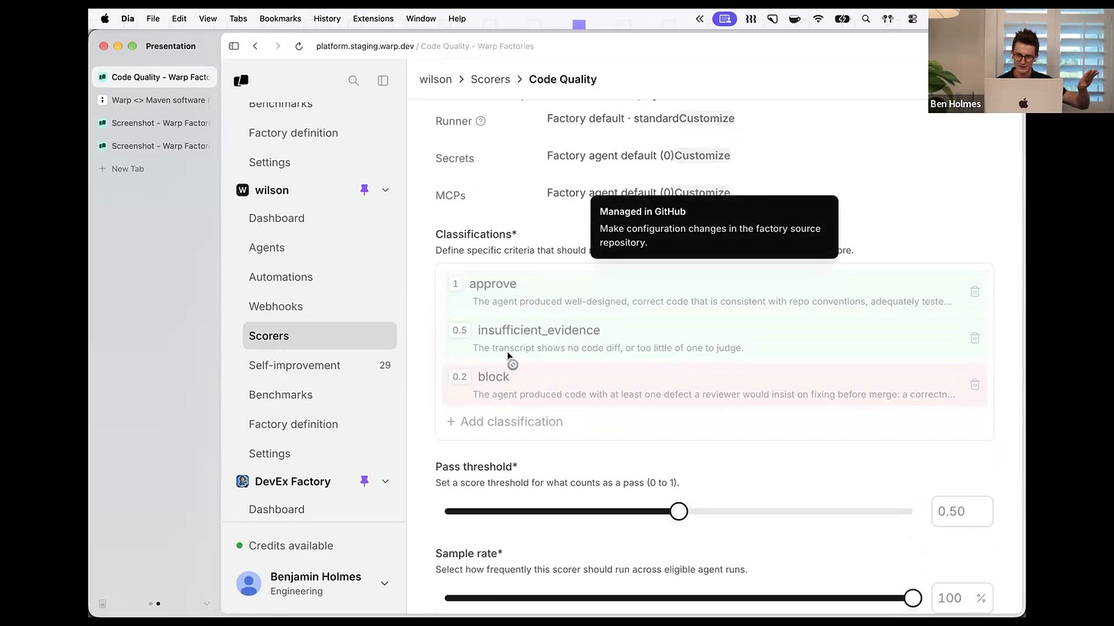Click the block classification score 0.2
The image size is (1114, 626).
(459, 377)
